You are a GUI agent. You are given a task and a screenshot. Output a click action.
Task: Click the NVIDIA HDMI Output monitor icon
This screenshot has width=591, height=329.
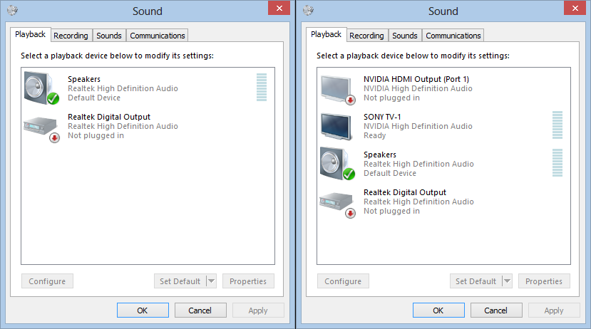(x=336, y=88)
